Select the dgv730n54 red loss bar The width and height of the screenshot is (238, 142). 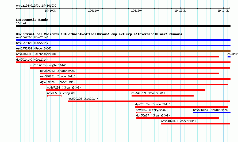[134, 85]
